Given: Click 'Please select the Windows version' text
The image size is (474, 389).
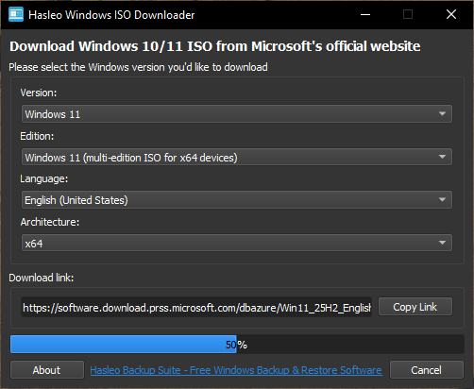Looking at the screenshot, I should coord(138,67).
